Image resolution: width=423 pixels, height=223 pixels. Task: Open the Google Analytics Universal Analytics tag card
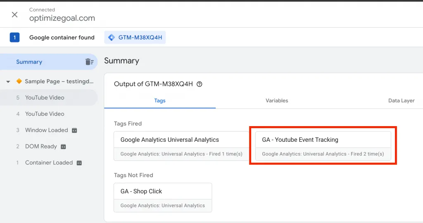(181, 146)
